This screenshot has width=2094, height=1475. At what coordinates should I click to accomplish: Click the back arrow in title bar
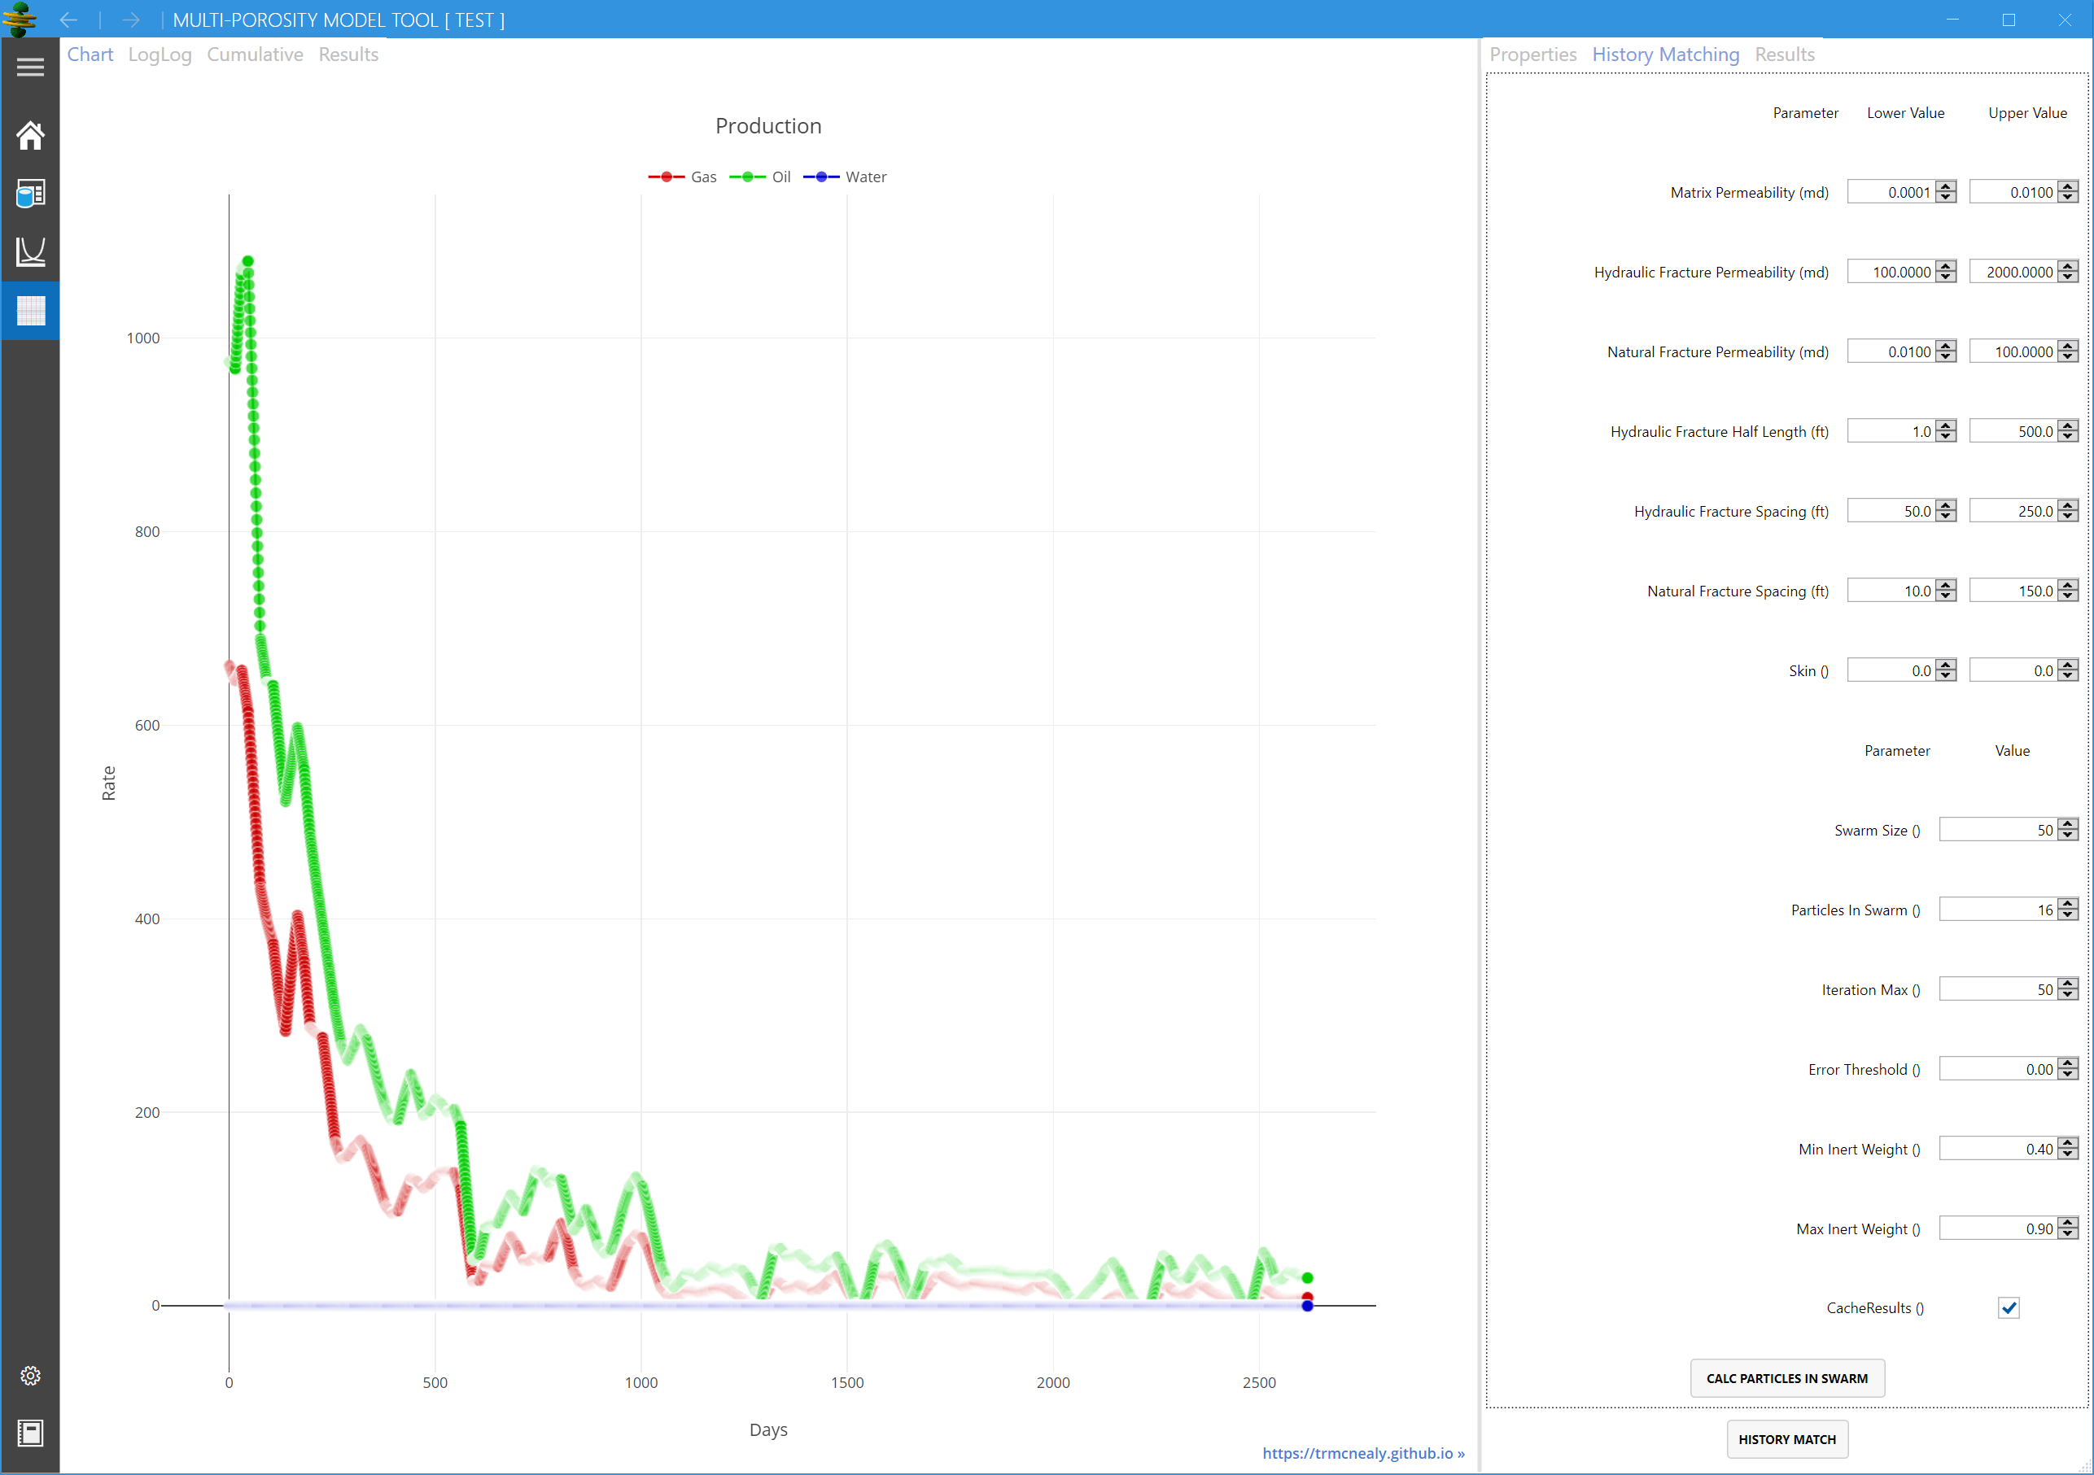68,20
